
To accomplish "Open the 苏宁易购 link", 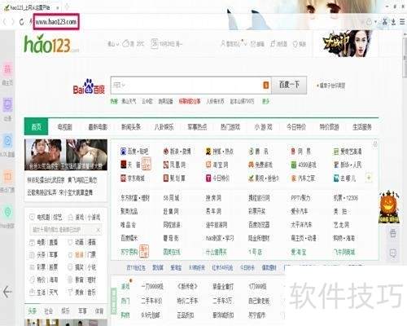I will pos(129,252).
